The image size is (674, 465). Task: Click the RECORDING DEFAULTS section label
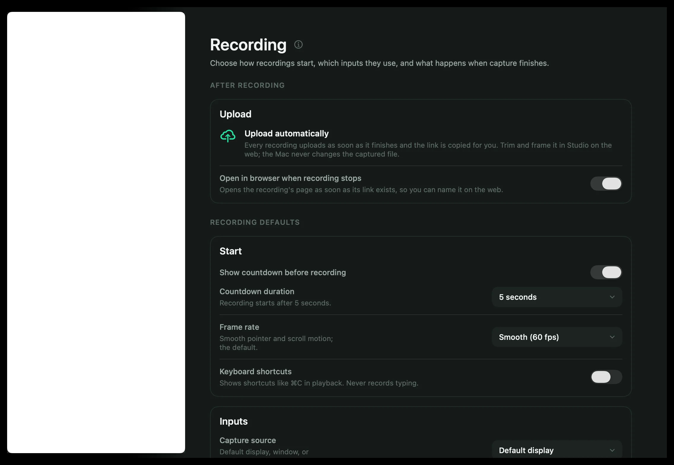[255, 222]
